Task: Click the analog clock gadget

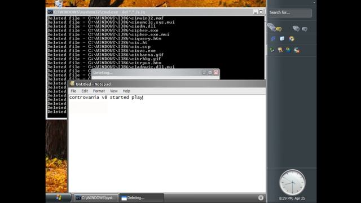Action: pos(292,183)
